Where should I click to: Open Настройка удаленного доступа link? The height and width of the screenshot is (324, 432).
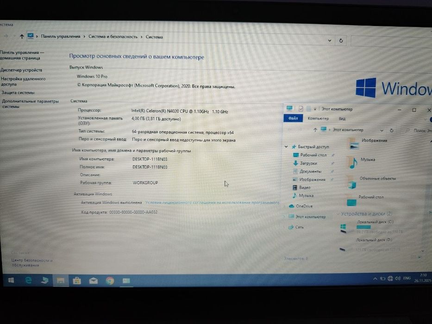(x=23, y=81)
